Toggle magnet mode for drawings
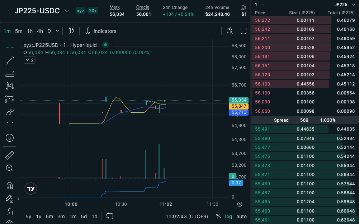The height and width of the screenshot is (224, 359). 10,186
